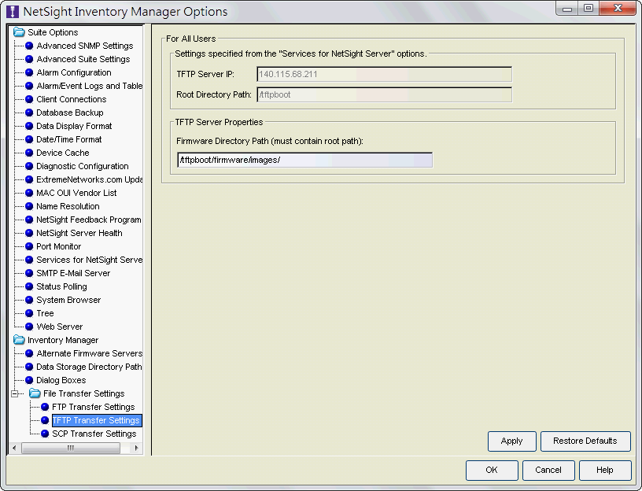The image size is (642, 491).
Task: Click the Client Connections bullet icon
Action: pyautogui.click(x=29, y=99)
